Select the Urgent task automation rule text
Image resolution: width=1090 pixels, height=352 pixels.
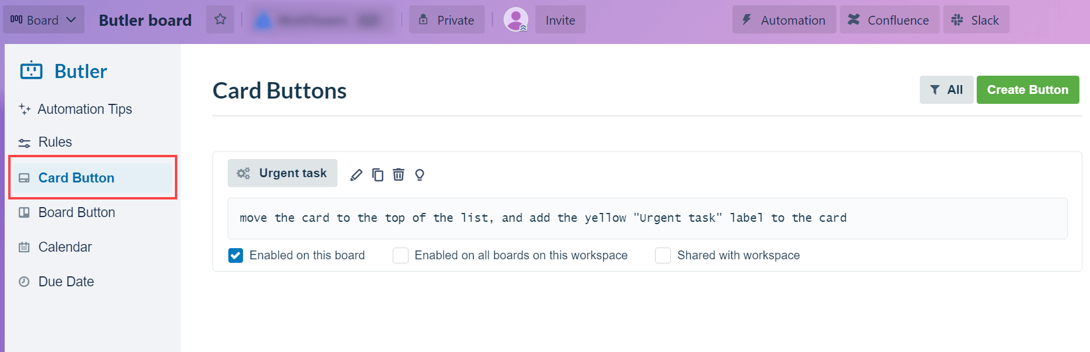pyautogui.click(x=543, y=218)
